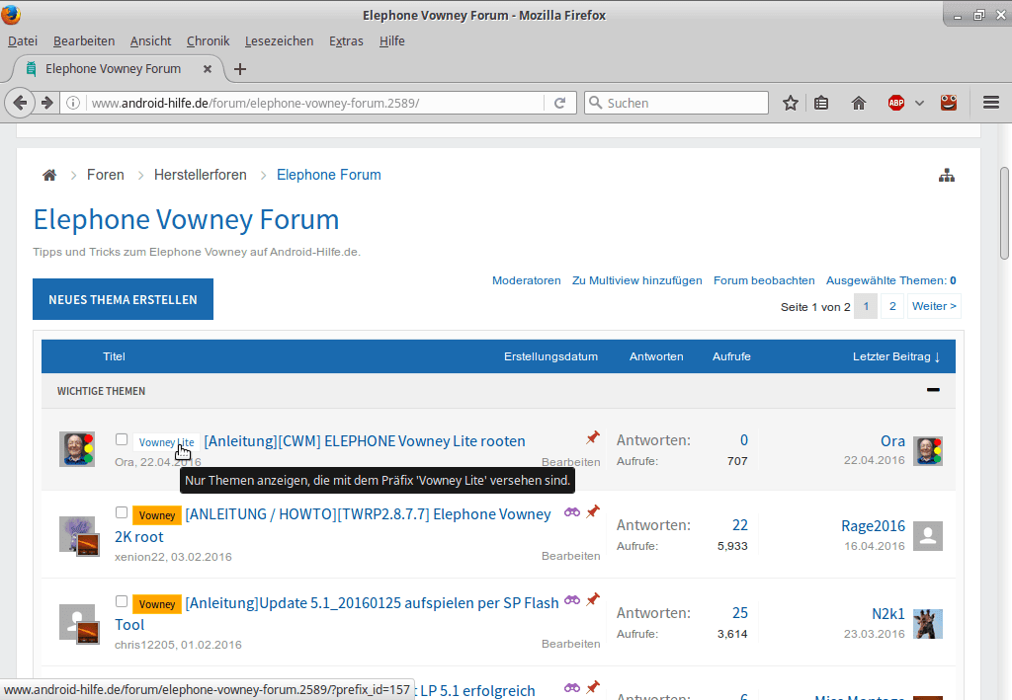The width and height of the screenshot is (1012, 700).
Task: Click Forum beobachten link
Action: (x=764, y=280)
